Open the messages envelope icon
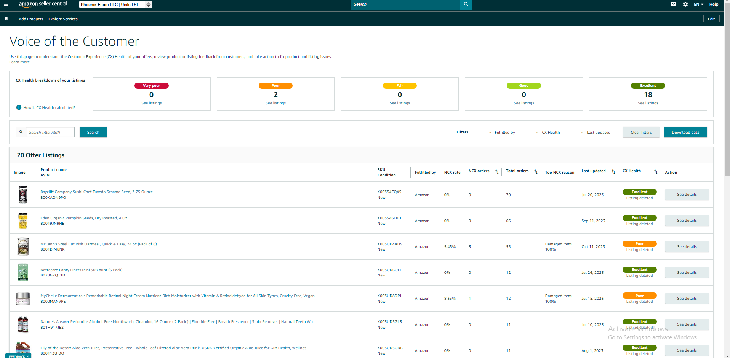This screenshot has width=730, height=358. [x=674, y=4]
